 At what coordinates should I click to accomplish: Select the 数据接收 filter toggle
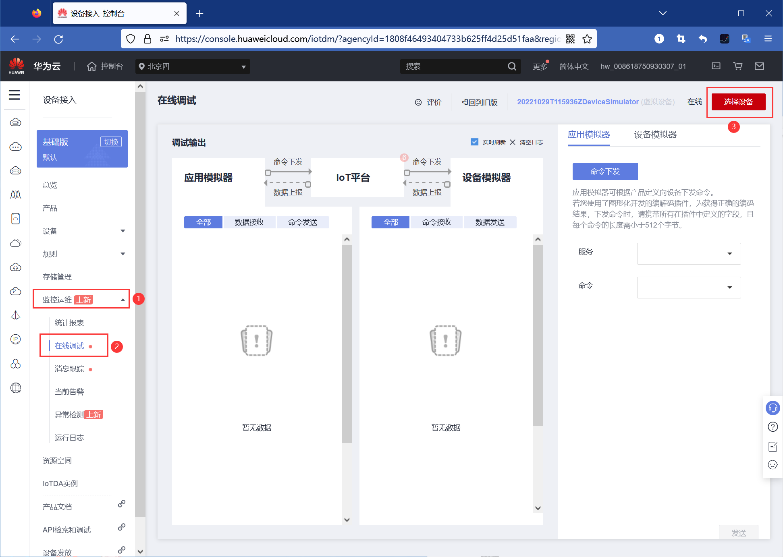[x=249, y=222]
